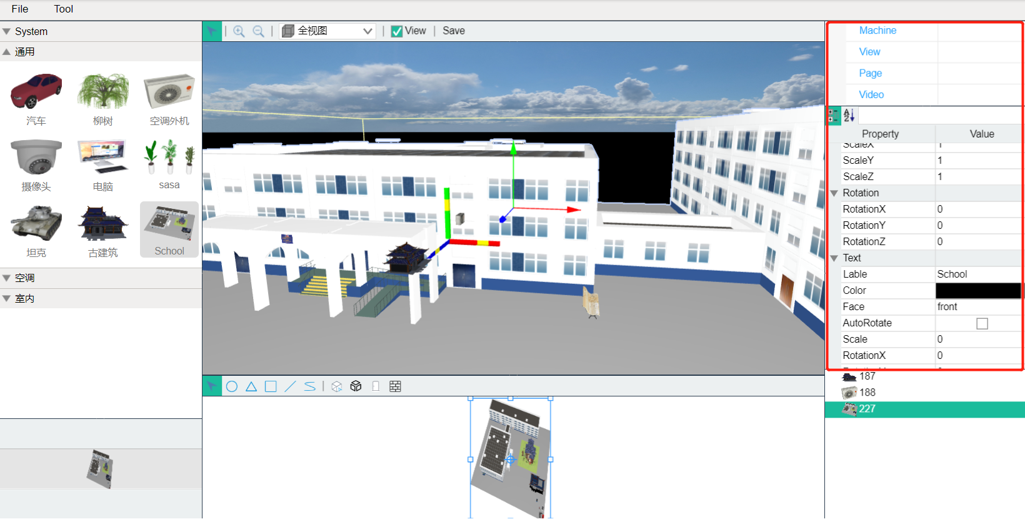The width and height of the screenshot is (1025, 519).
Task: Open the View link in right panel
Action: click(869, 52)
